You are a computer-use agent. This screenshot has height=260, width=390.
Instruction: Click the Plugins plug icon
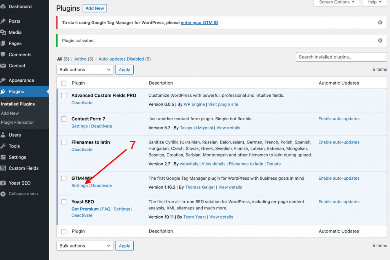pyautogui.click(x=3, y=91)
